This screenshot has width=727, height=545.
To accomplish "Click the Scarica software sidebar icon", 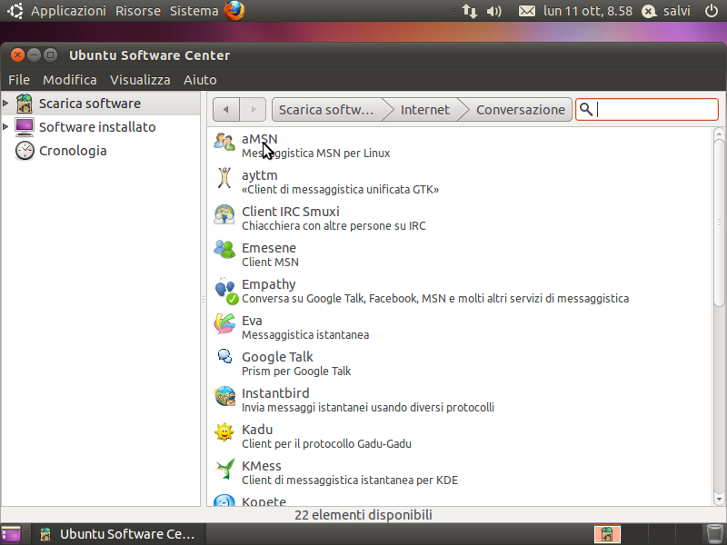I will tap(25, 104).
